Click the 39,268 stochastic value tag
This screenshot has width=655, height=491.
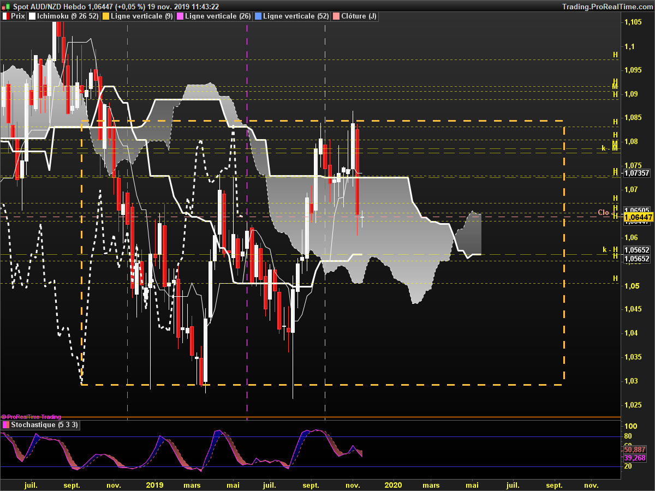[x=634, y=458]
